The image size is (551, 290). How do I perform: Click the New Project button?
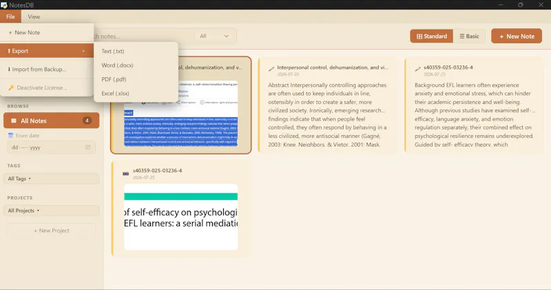point(51,231)
